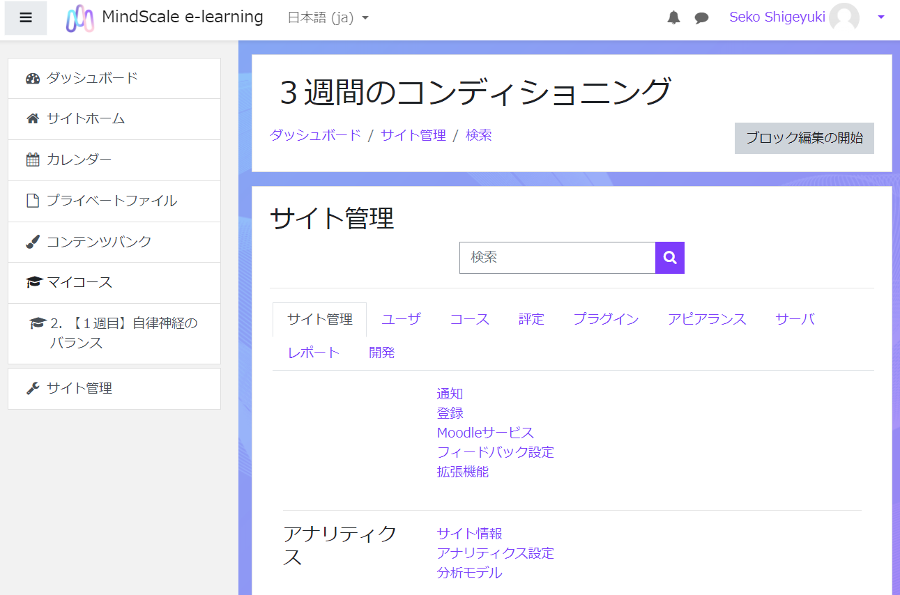Open the サイト情報 link
Viewport: 900px width, 595px height.
(469, 534)
